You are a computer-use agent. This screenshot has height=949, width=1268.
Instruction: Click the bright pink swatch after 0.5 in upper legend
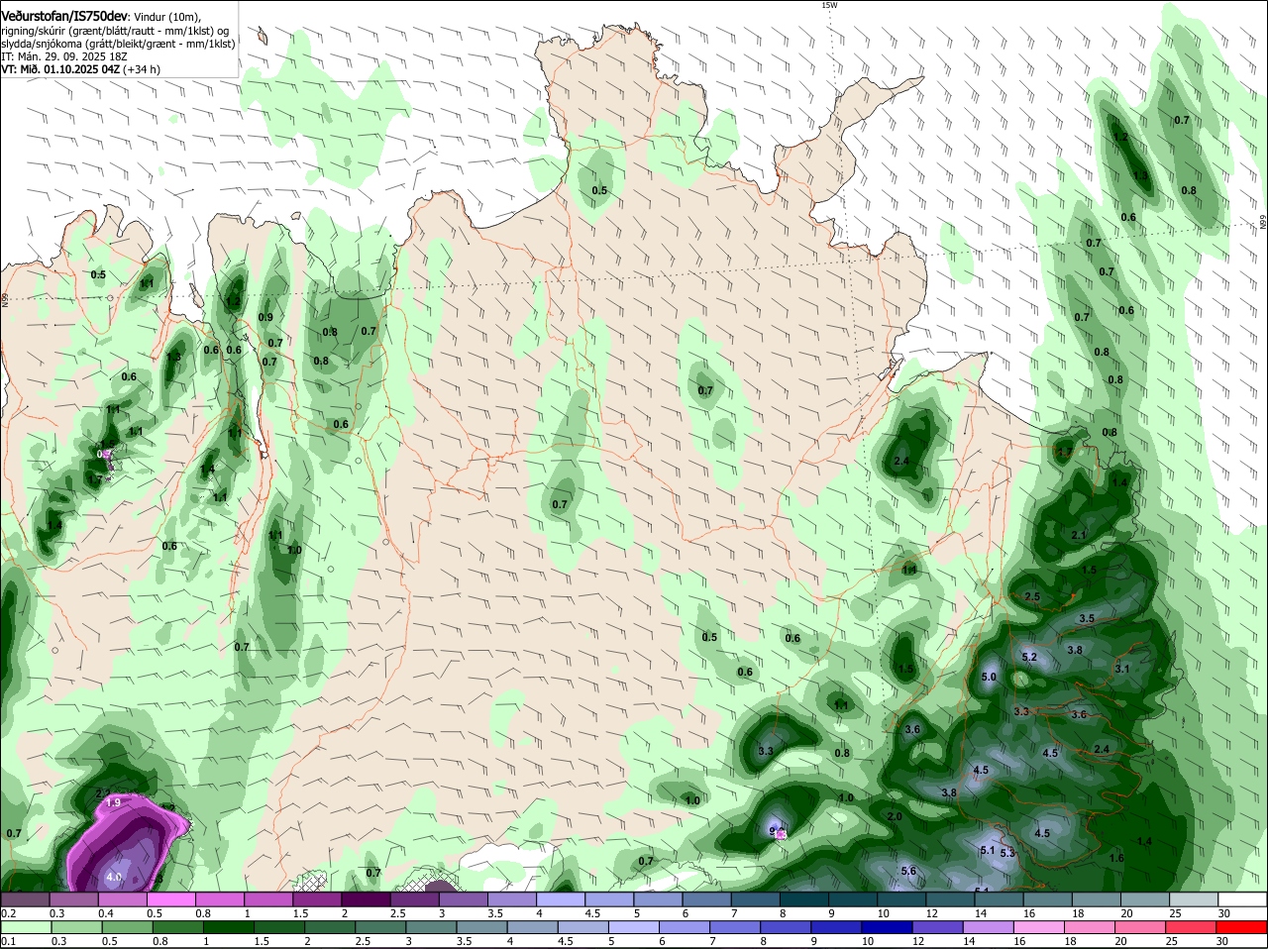(170, 898)
